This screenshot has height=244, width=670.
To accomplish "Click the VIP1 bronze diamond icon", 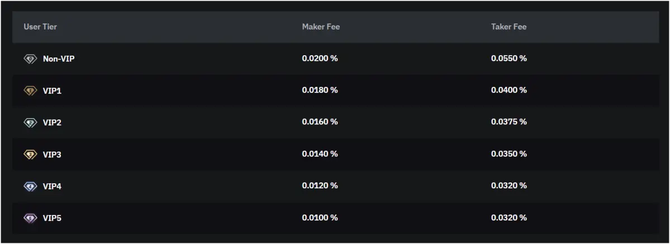I will 30,90.
